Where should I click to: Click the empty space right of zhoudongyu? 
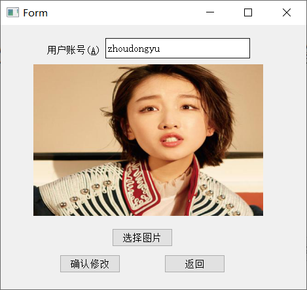tap(204, 49)
